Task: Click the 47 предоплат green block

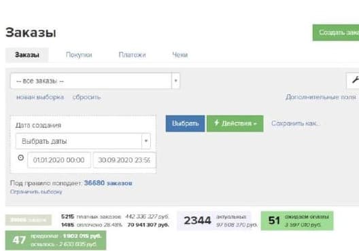Action: (56, 240)
